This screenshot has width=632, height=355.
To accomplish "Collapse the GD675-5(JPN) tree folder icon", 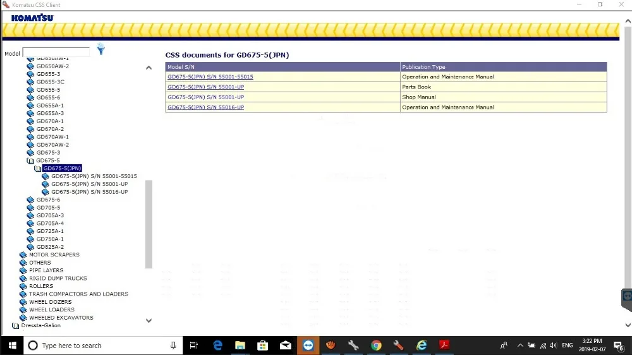I will pyautogui.click(x=37, y=169).
